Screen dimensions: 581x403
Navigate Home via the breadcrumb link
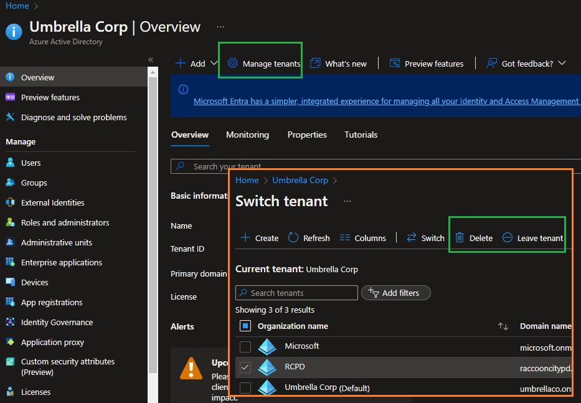click(x=247, y=180)
